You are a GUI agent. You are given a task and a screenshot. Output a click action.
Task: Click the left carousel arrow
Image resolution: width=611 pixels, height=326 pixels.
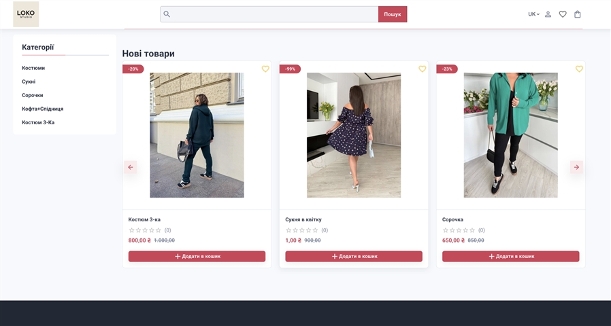131,167
